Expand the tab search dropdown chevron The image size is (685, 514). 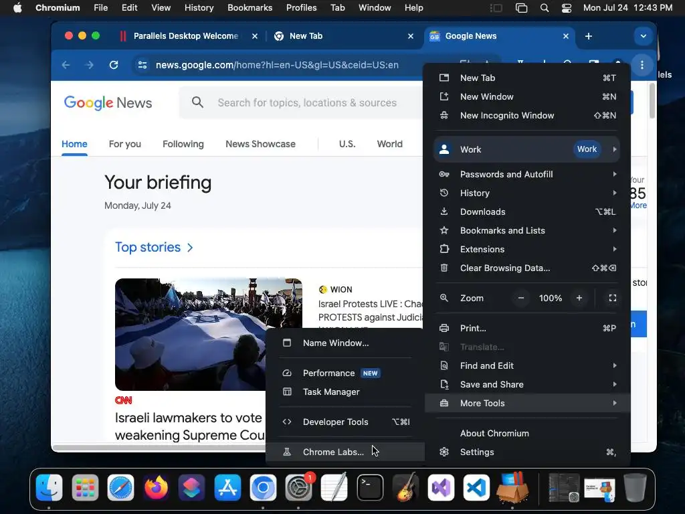coord(643,36)
